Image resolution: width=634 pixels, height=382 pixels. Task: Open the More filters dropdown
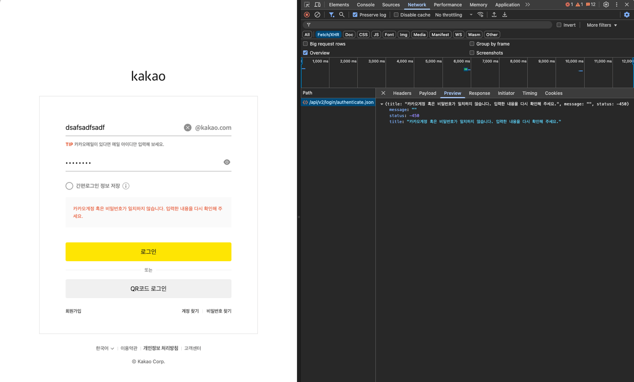(x=602, y=25)
